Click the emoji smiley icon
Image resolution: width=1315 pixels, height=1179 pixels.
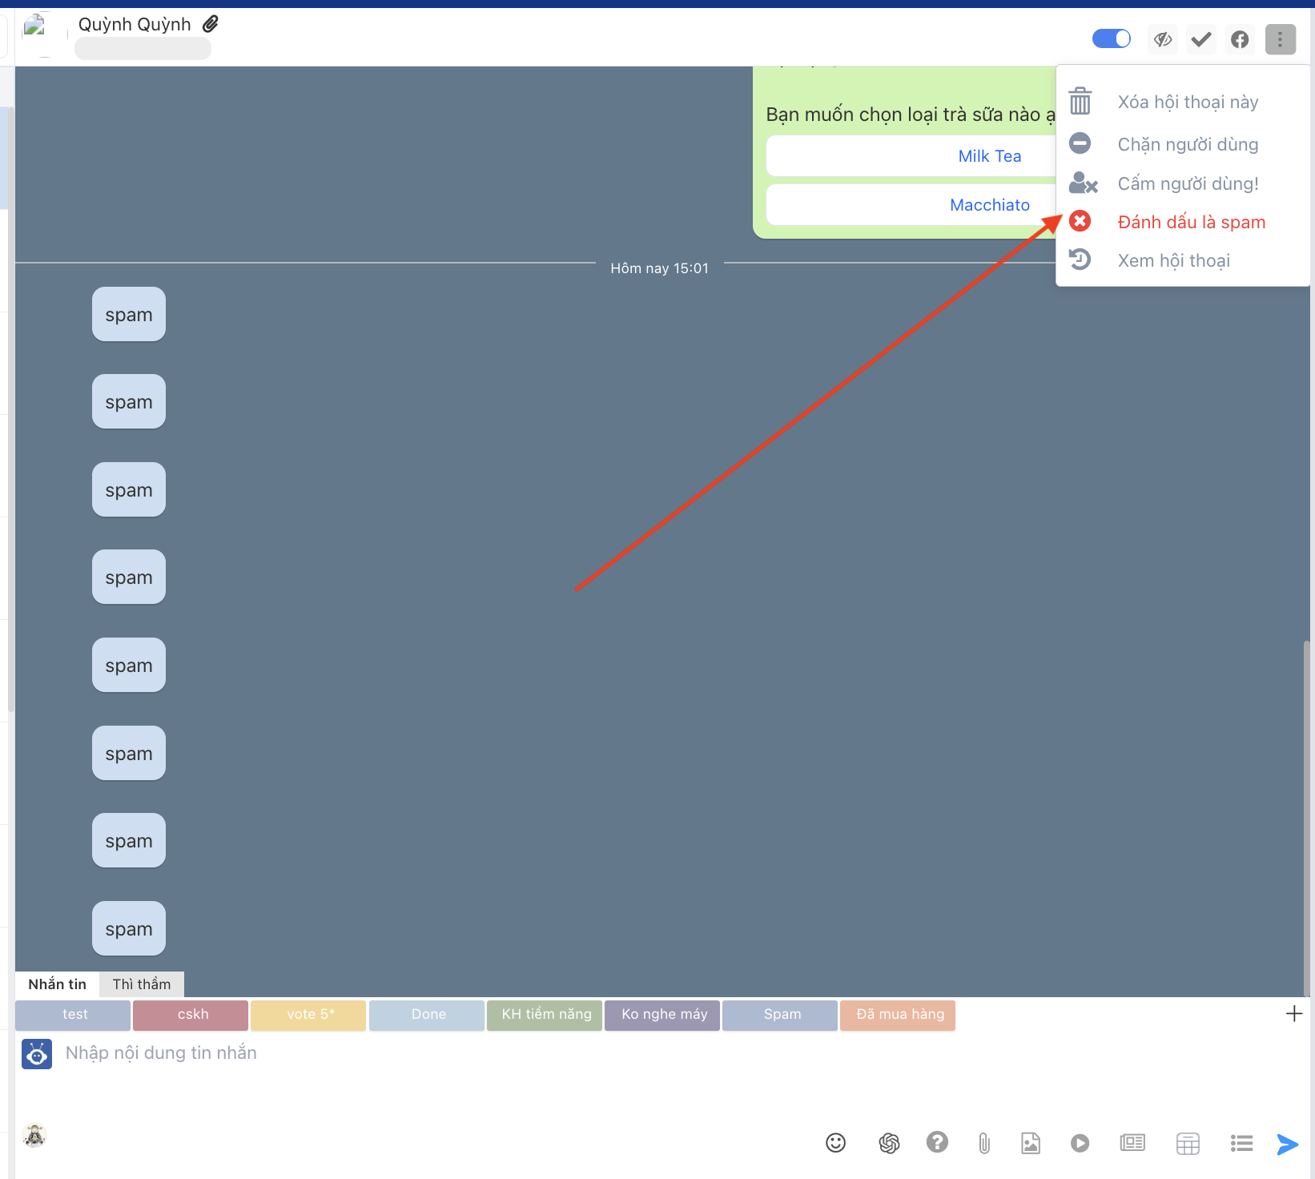click(835, 1143)
